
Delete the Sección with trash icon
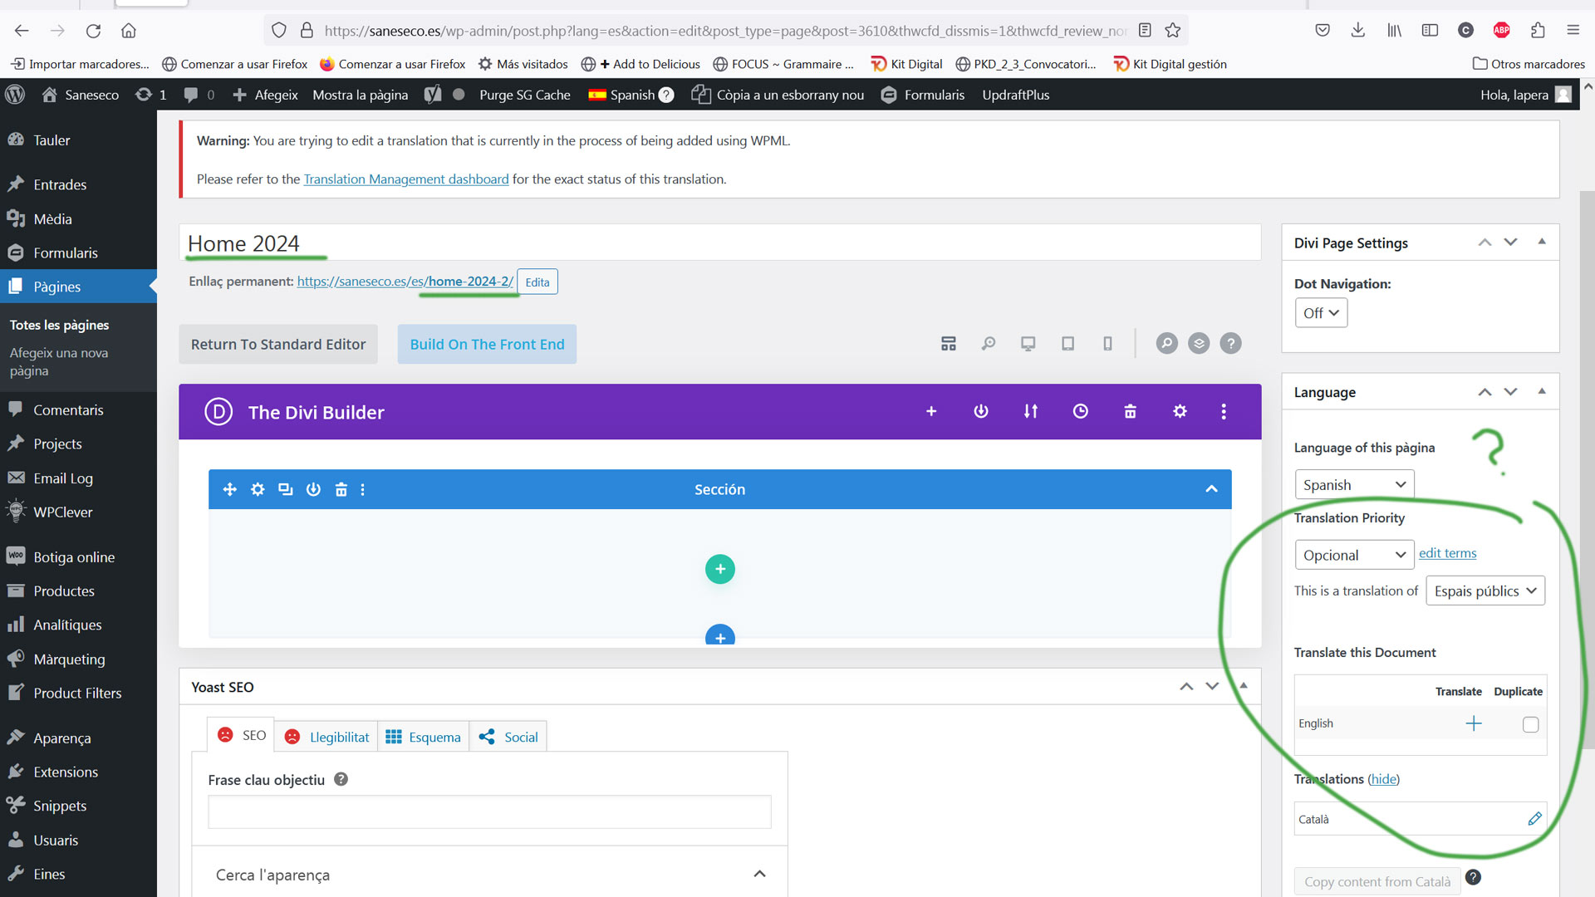click(x=341, y=489)
